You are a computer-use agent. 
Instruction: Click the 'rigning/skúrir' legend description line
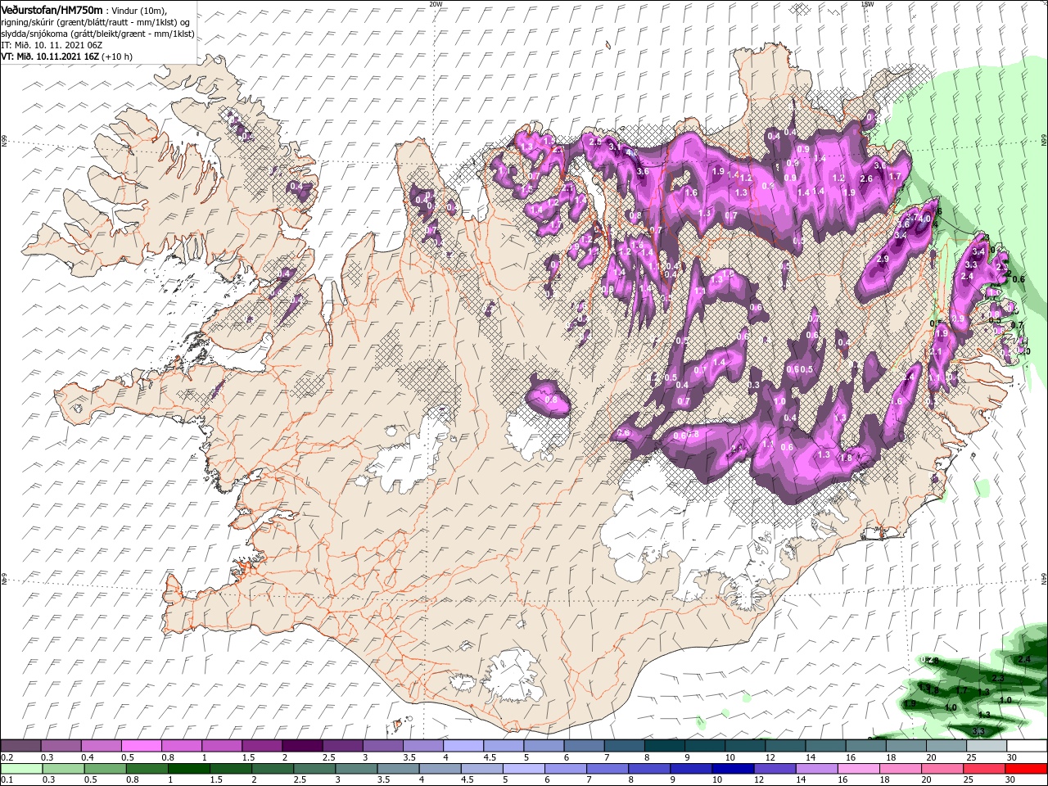tap(95, 22)
